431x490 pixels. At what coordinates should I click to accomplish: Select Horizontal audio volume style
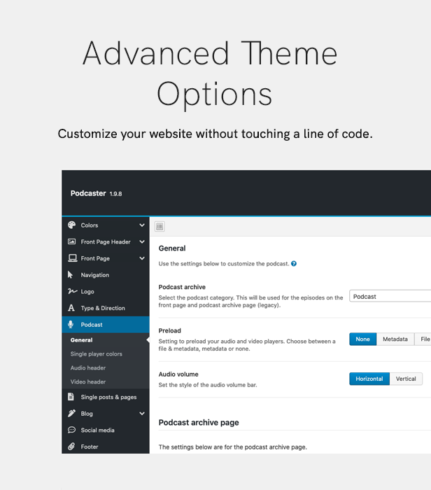[x=369, y=379]
